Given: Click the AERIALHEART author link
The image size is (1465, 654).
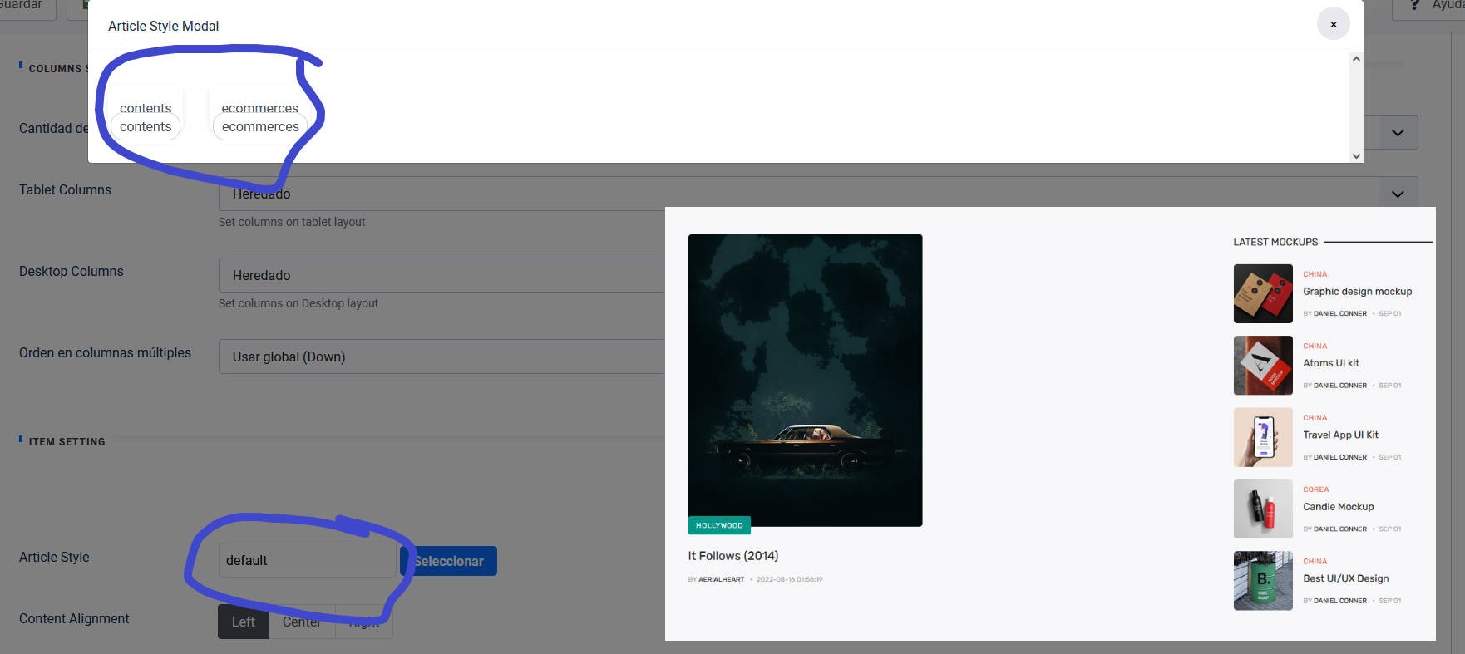Looking at the screenshot, I should click(x=722, y=579).
